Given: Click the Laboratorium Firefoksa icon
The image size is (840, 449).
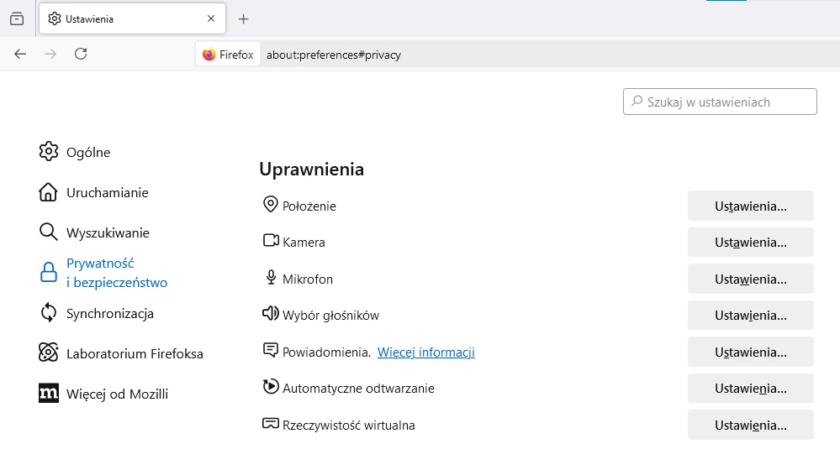Looking at the screenshot, I should (x=48, y=353).
